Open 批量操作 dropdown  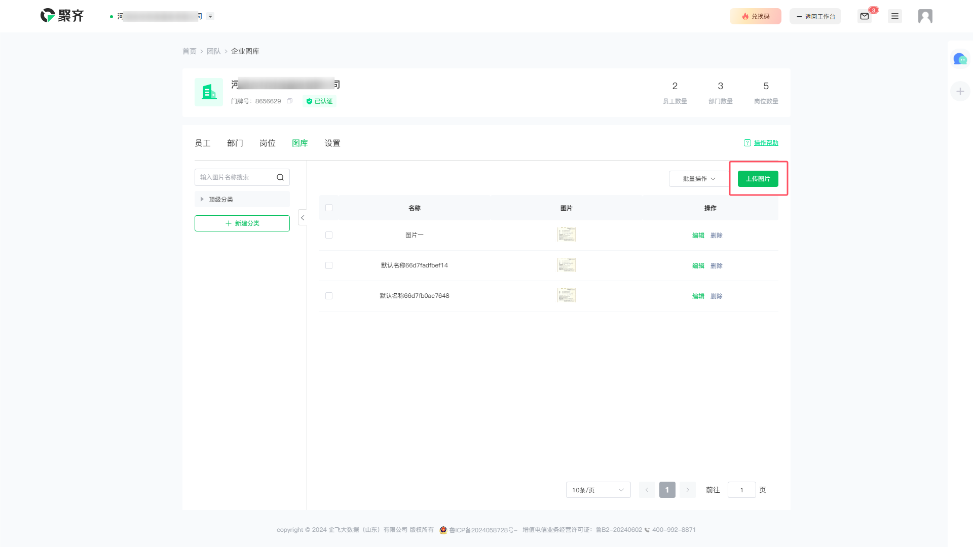click(699, 179)
